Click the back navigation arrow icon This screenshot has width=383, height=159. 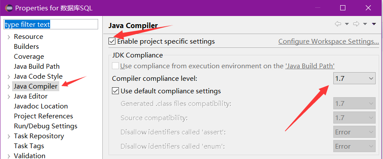(338, 24)
